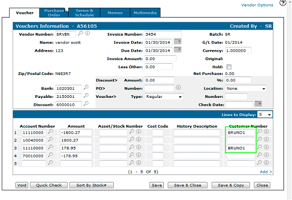
Task: Click Cost Code field on line 1
Action: click(x=158, y=132)
